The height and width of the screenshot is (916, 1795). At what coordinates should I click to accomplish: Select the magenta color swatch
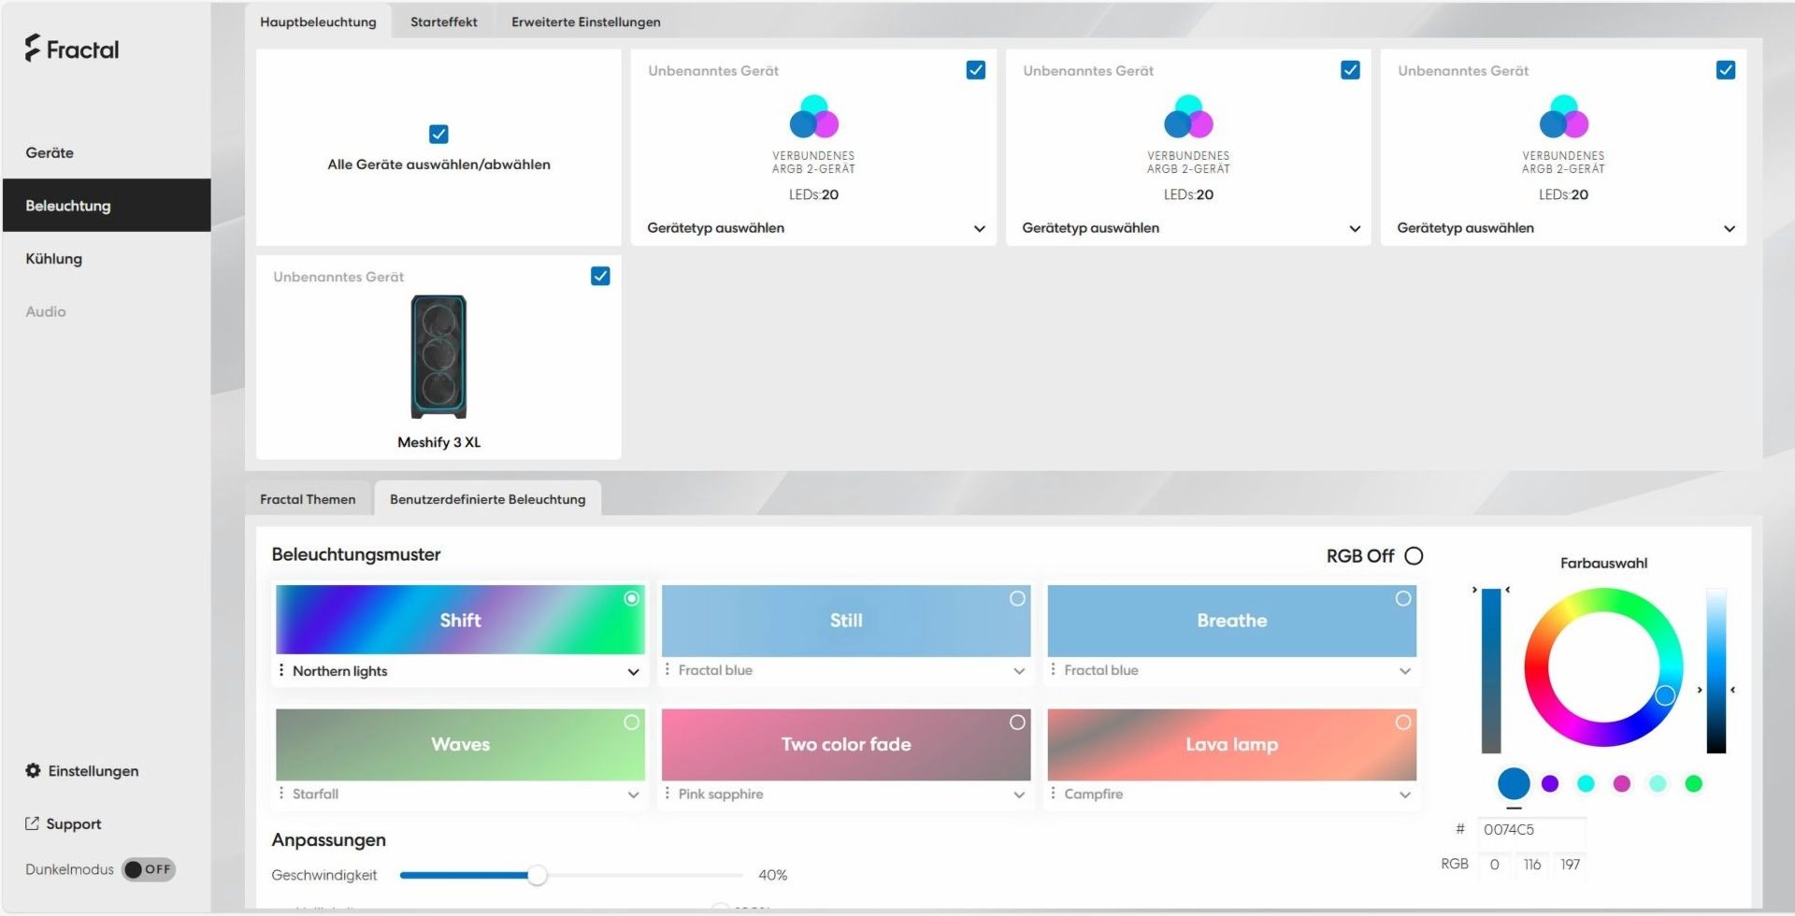click(1622, 783)
